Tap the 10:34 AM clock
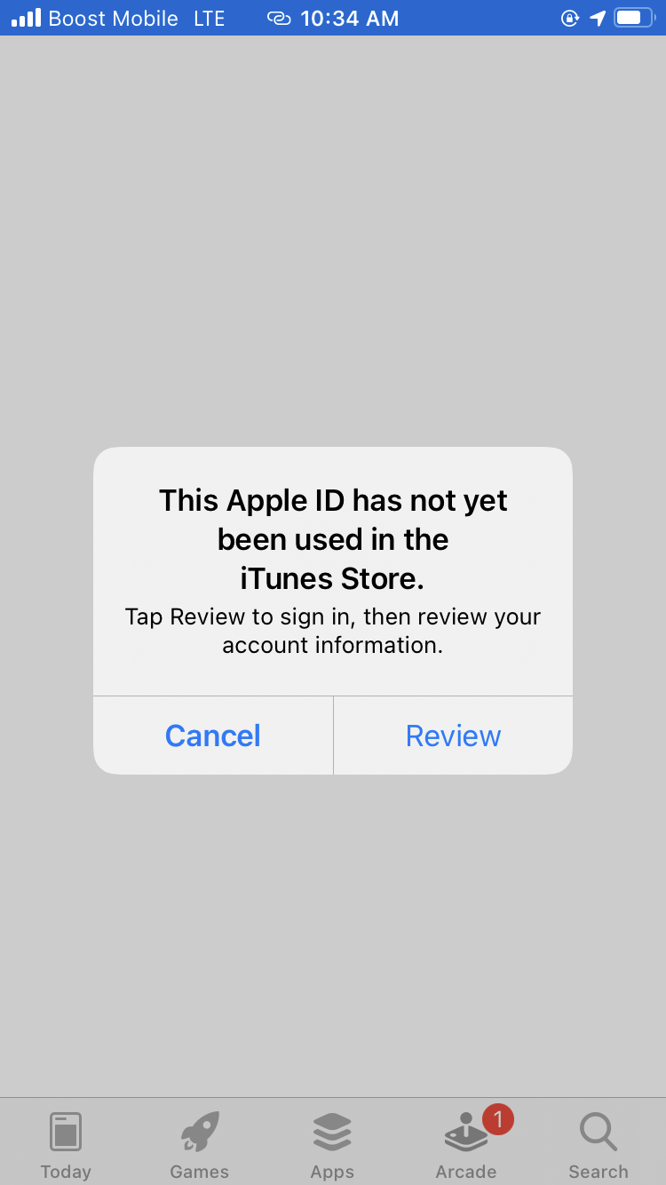 (350, 18)
